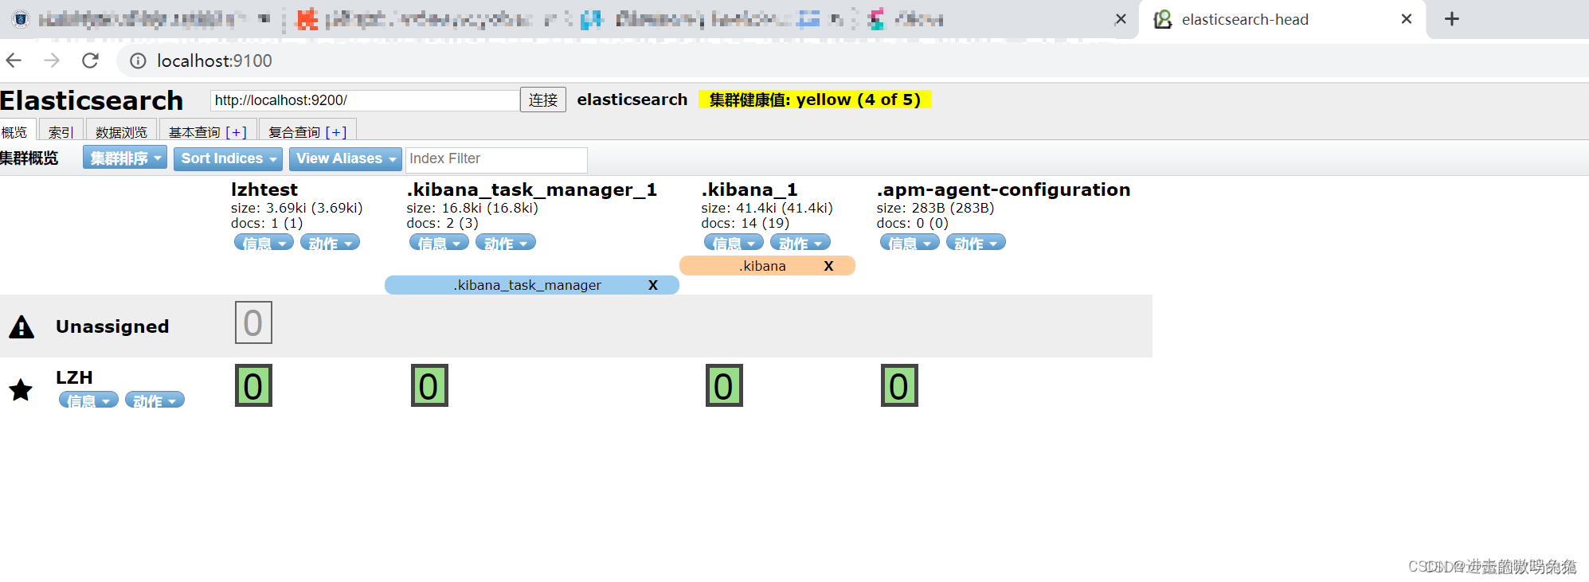Open 动作 dropdown for .kibana_task_manager_1
1589x582 pixels.
coord(506,242)
